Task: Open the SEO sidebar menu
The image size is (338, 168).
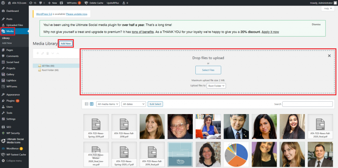Action: coord(9,127)
